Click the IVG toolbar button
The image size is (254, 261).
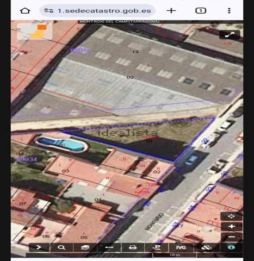[x=181, y=247]
